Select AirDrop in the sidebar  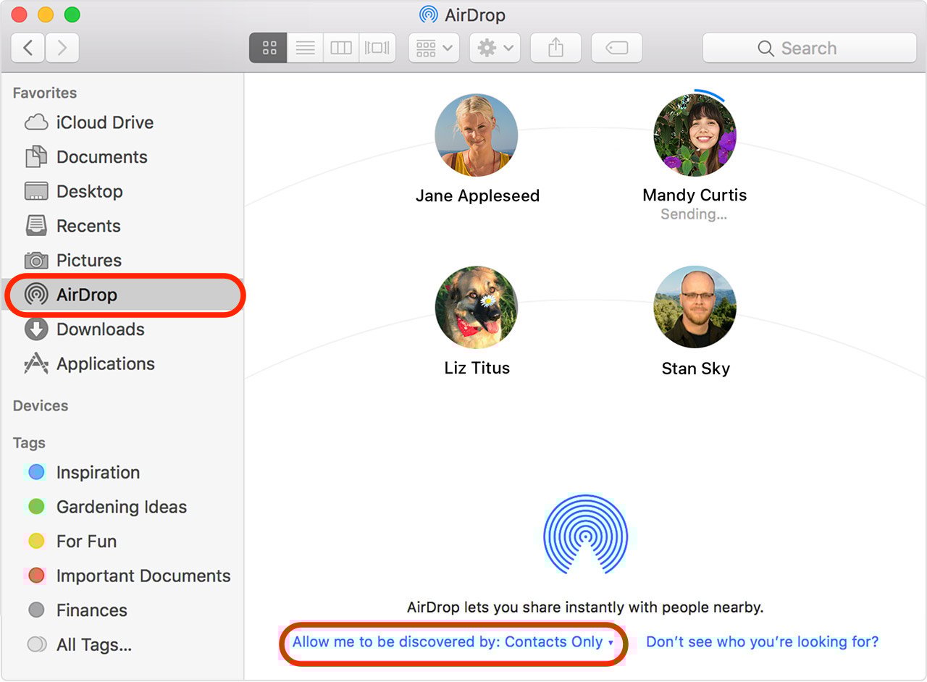[x=122, y=295]
